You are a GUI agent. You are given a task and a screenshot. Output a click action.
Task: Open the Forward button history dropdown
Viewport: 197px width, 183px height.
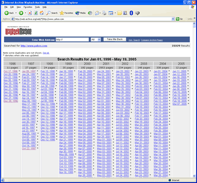click(x=26, y=13)
